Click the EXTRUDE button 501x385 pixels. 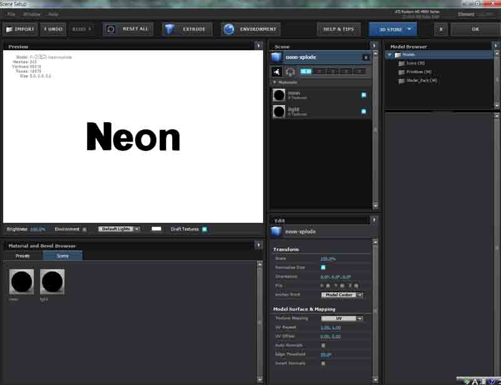click(187, 29)
